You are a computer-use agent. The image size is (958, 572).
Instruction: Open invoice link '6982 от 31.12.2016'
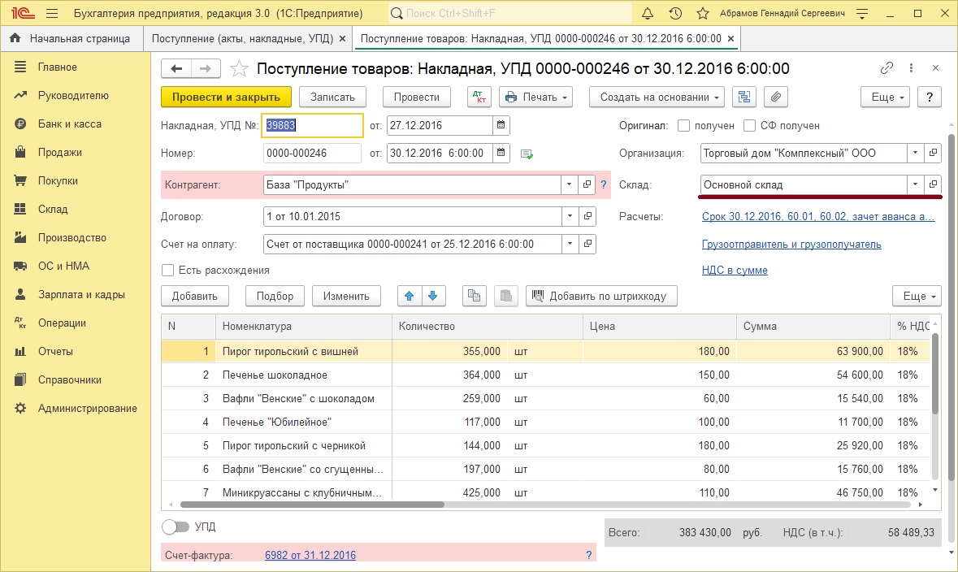[310, 555]
